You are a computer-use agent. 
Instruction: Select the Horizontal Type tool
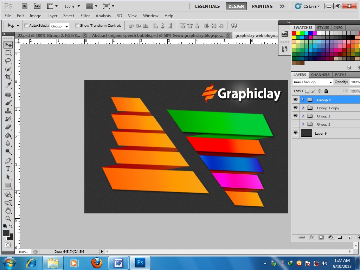8,169
